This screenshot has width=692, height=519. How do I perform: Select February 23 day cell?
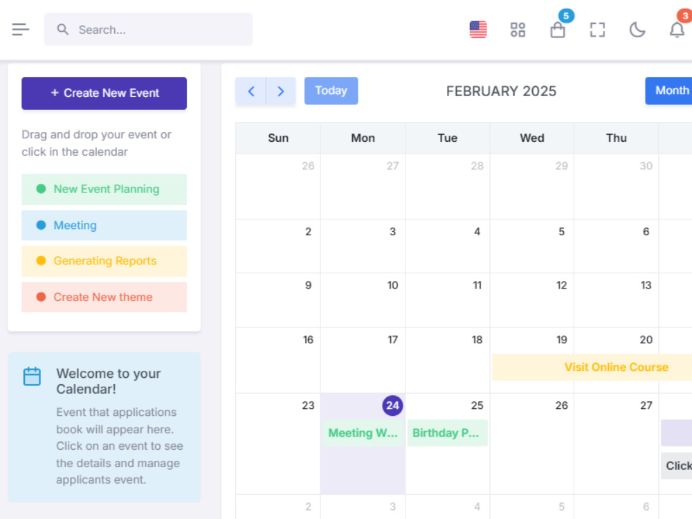tap(278, 444)
